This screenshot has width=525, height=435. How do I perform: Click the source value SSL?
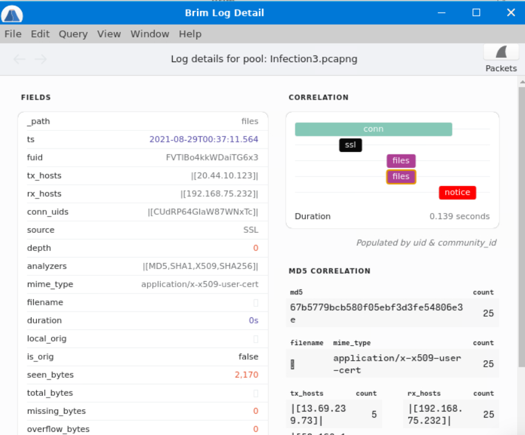[x=251, y=230]
